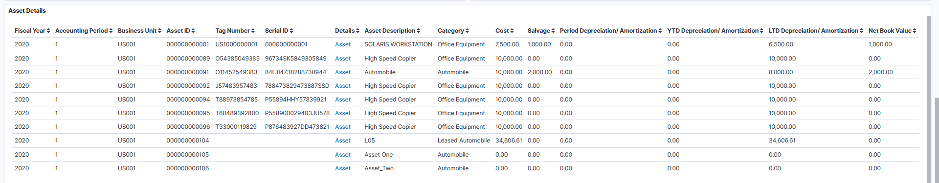The width and height of the screenshot is (939, 183).
Task: Open Asset link for Asset One row
Action: point(343,155)
